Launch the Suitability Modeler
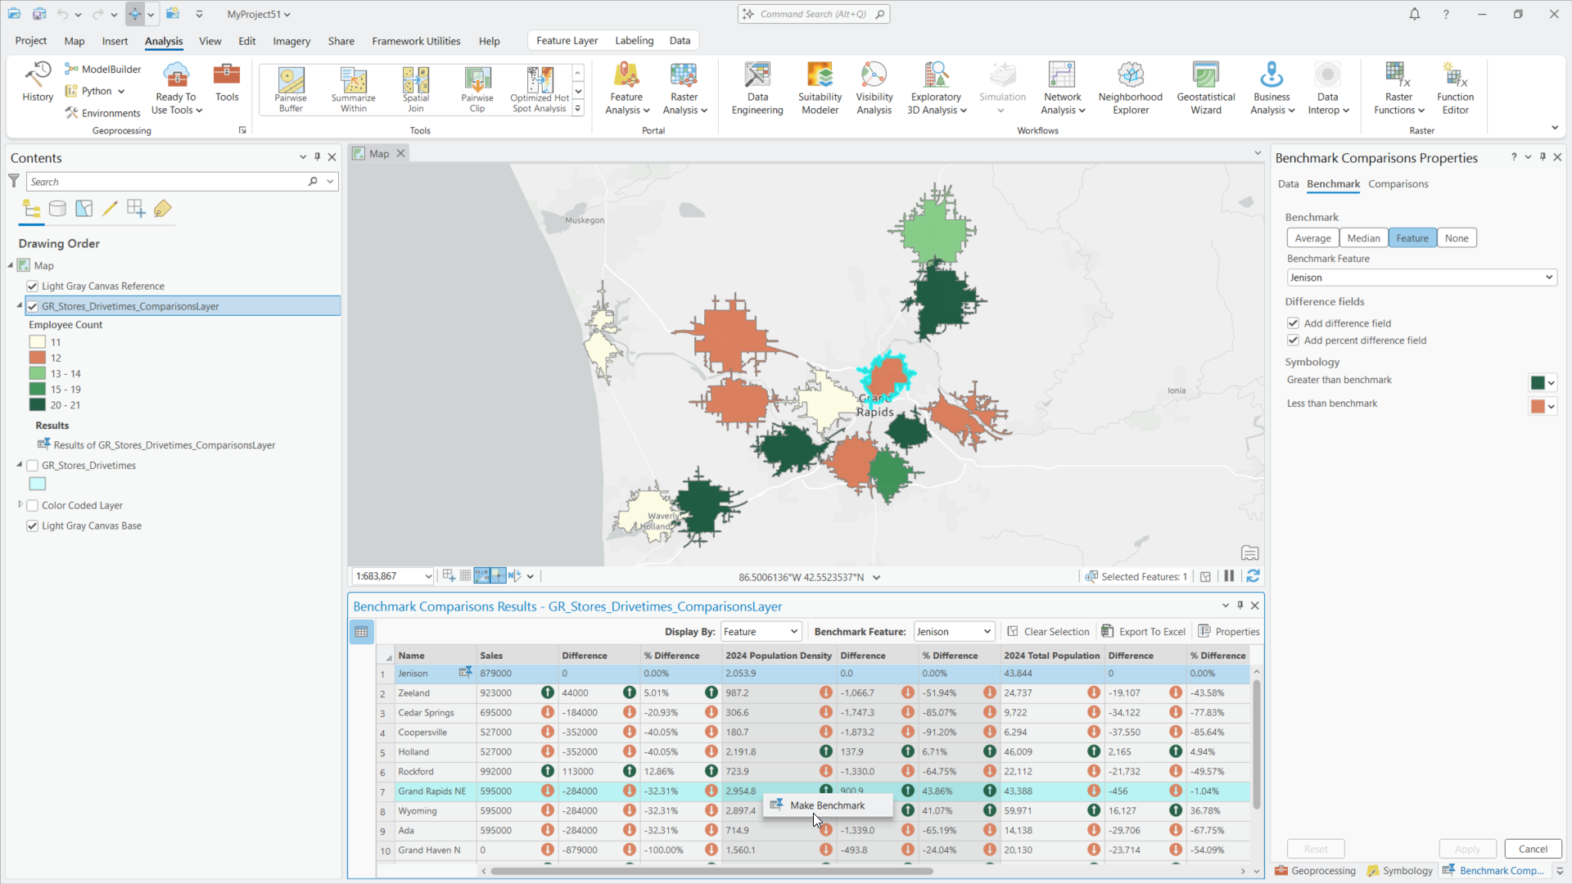Viewport: 1572px width, 884px height. pyautogui.click(x=820, y=86)
